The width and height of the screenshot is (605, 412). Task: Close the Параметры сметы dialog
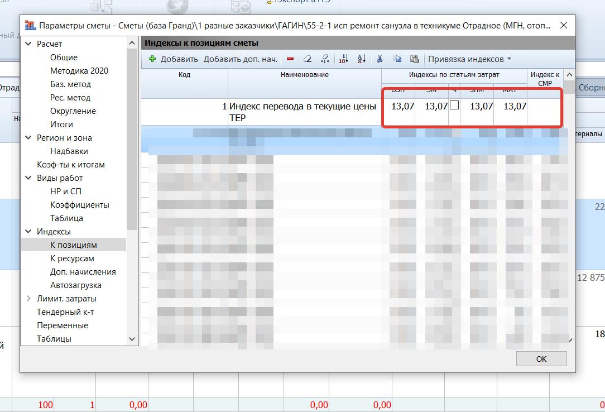tap(564, 26)
